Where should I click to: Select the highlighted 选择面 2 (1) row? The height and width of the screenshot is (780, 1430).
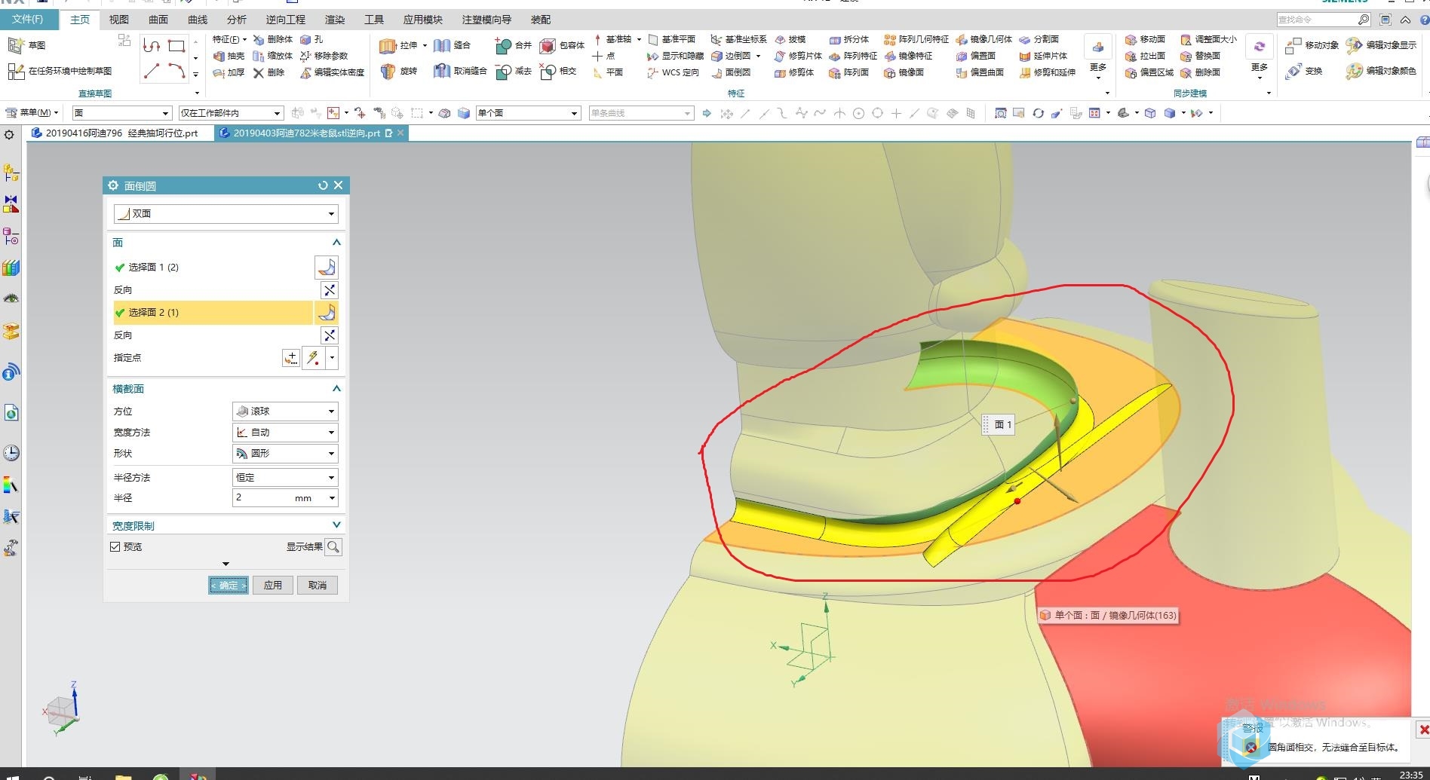click(x=213, y=312)
